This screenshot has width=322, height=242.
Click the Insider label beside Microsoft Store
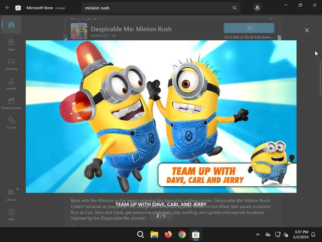(x=60, y=8)
